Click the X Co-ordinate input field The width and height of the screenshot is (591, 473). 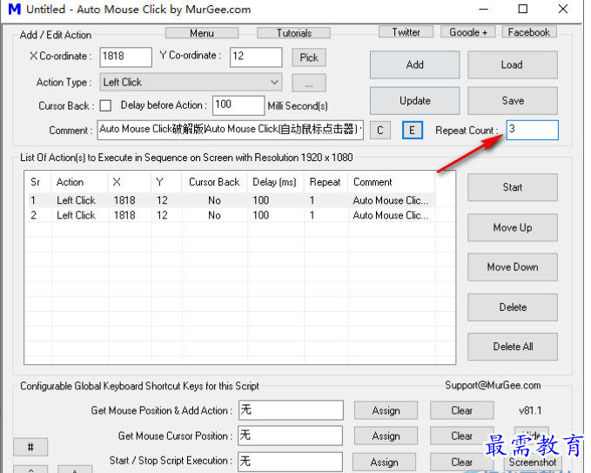(x=126, y=57)
